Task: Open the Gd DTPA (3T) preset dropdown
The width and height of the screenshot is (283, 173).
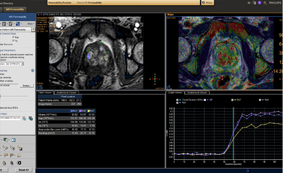Action: [23, 63]
